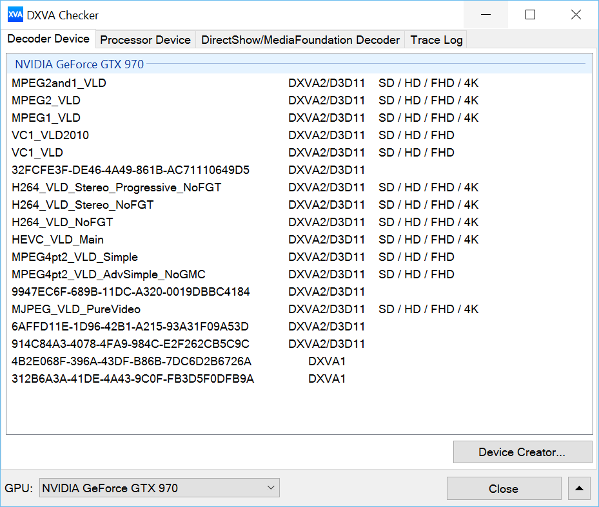
Task: Open the GPU selection dropdown
Action: [159, 488]
